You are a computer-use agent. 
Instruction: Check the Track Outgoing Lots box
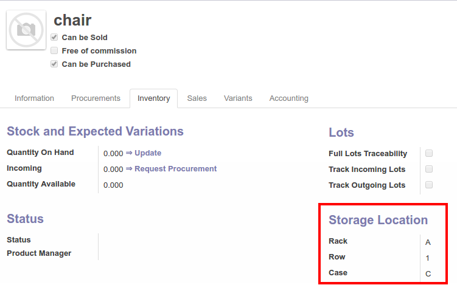(429, 185)
